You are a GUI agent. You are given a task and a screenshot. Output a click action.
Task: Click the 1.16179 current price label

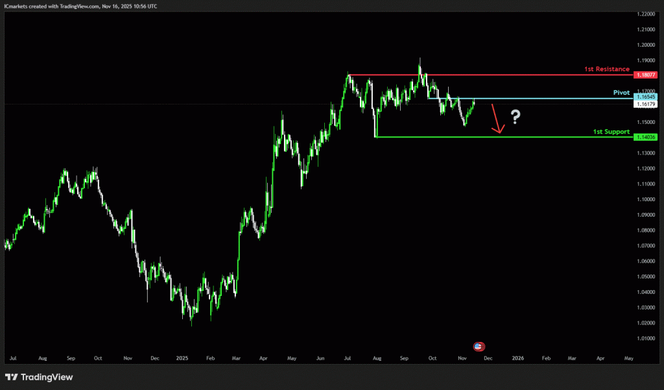pyautogui.click(x=645, y=104)
